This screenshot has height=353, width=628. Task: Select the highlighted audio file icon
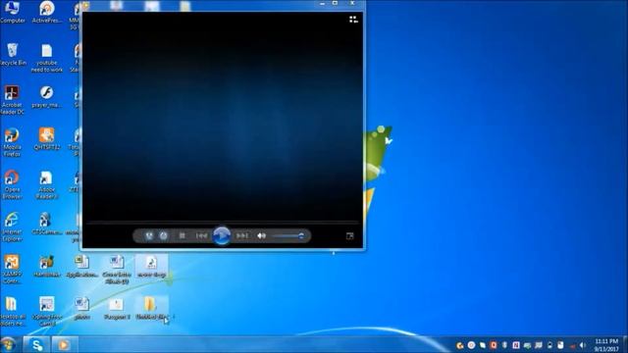click(x=151, y=266)
